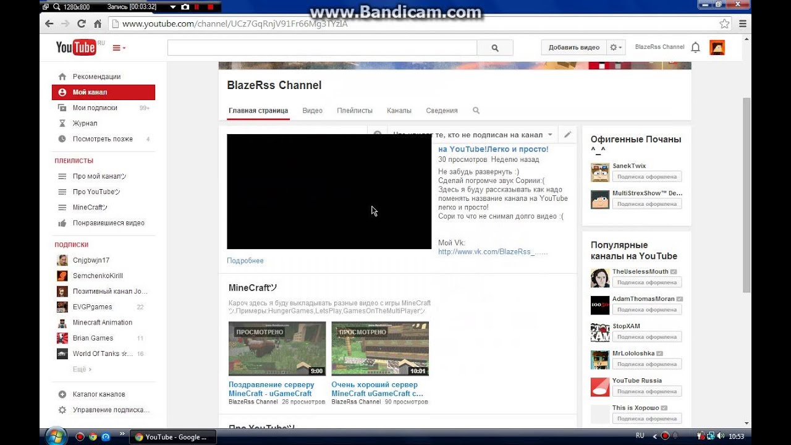Click the volume tray icon
Image resolution: width=791 pixels, height=445 pixels.
pos(722,436)
